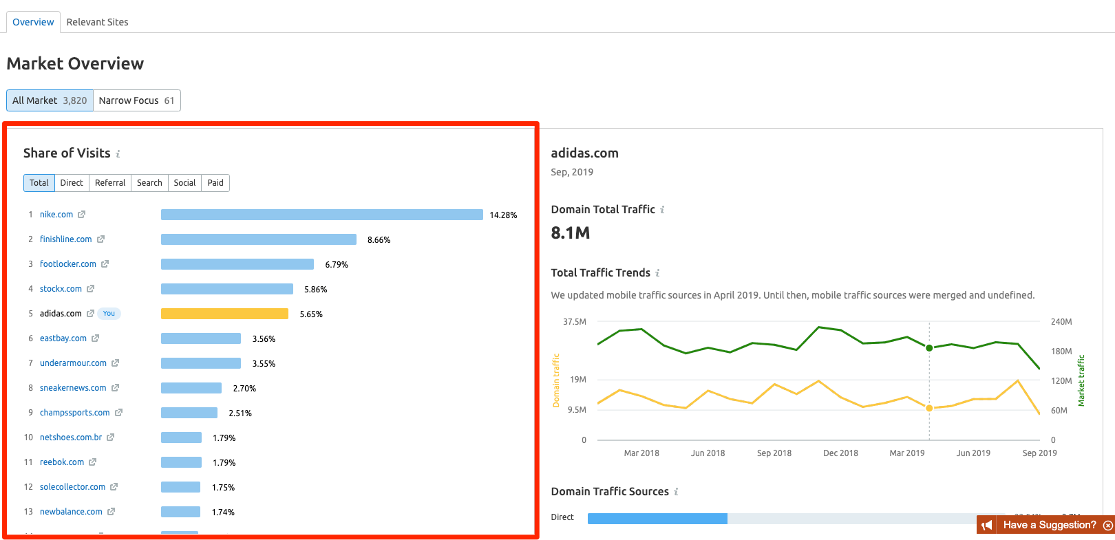Open the solecollector.com link
This screenshot has height=540, width=1115.
72,487
